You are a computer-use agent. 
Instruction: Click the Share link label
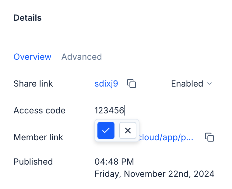point(33,84)
